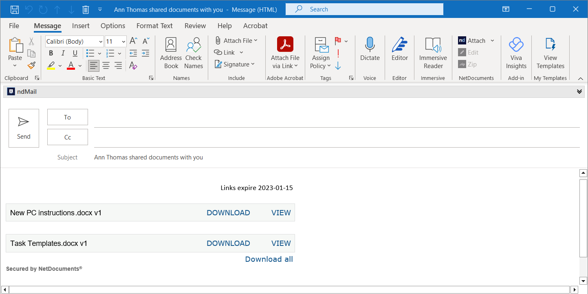Open the Address Book
The width and height of the screenshot is (588, 294).
pos(170,53)
